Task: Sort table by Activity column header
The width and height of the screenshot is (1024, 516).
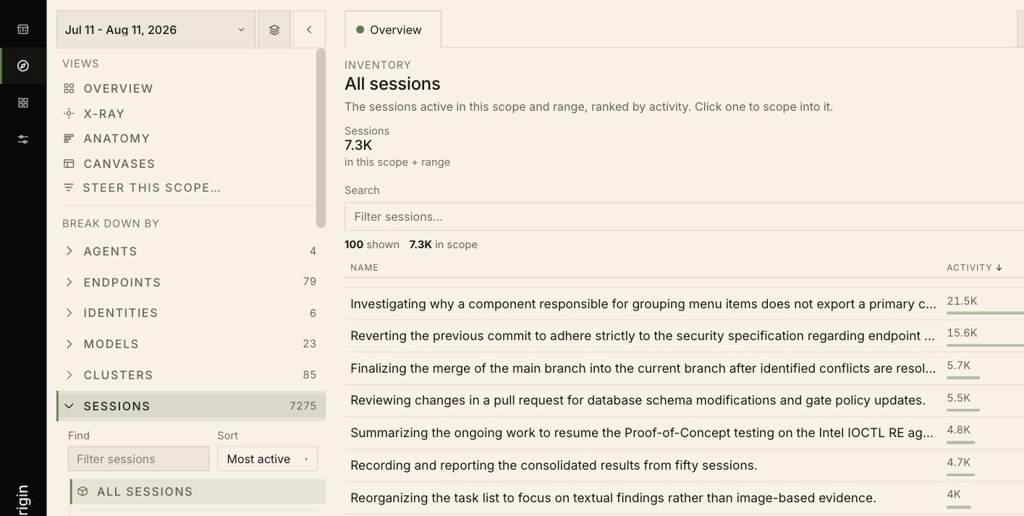Action: pyautogui.click(x=974, y=268)
